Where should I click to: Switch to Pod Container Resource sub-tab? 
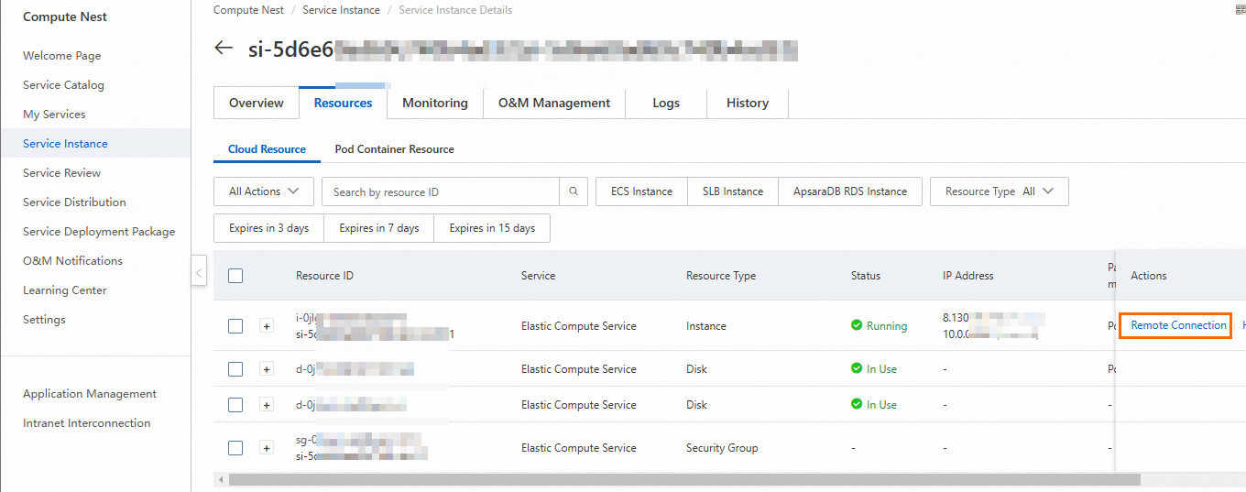click(x=394, y=148)
